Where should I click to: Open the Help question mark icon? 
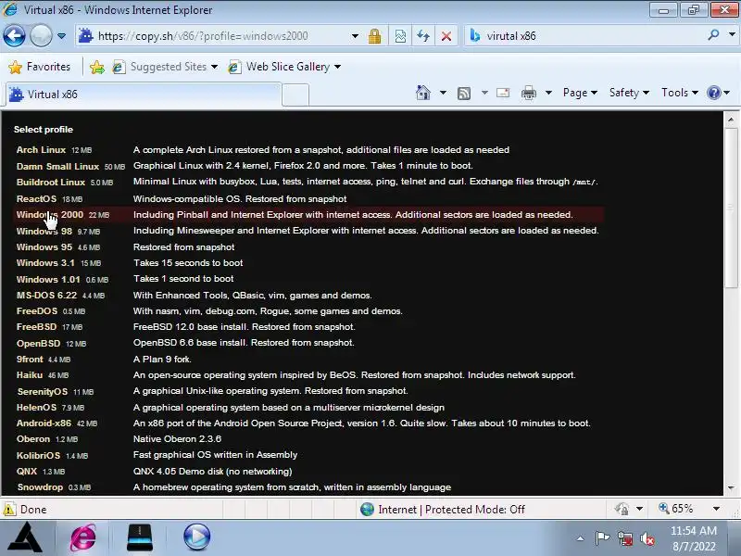coord(713,93)
